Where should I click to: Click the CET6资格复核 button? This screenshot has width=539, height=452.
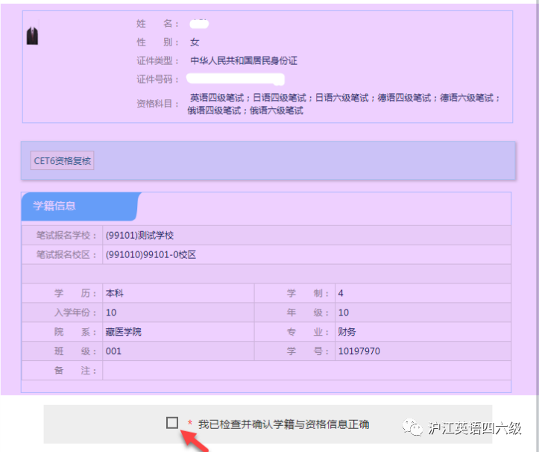63,160
